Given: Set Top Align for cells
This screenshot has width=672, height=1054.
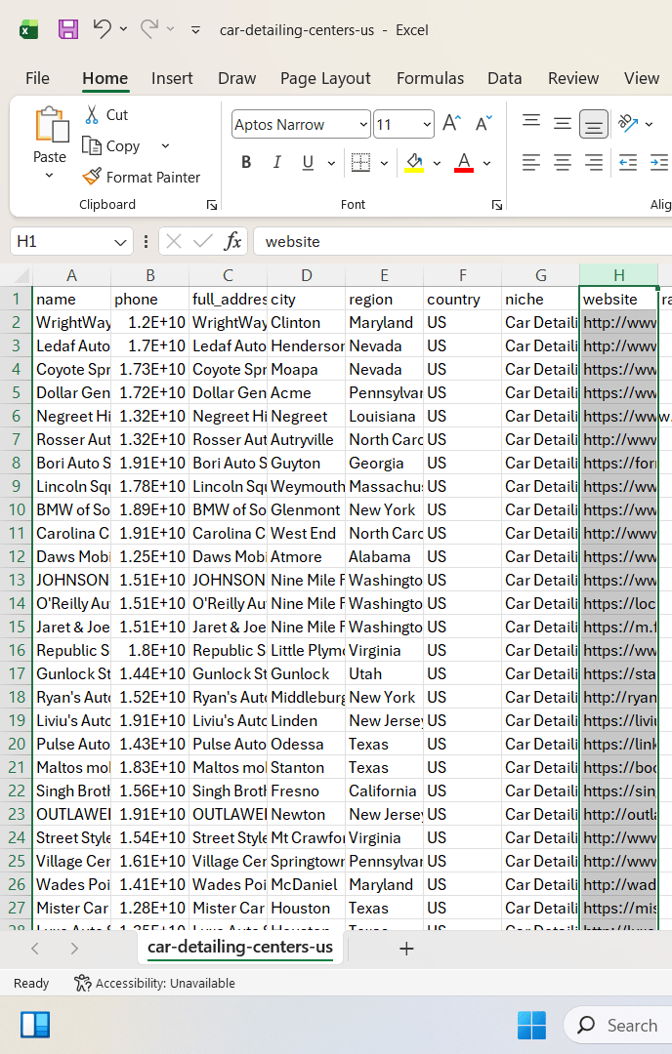Looking at the screenshot, I should [x=531, y=123].
